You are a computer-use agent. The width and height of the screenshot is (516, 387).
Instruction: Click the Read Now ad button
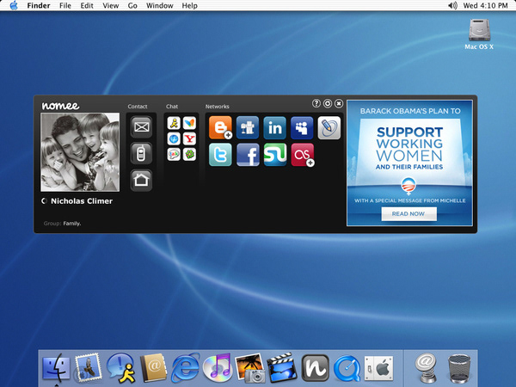coord(408,214)
